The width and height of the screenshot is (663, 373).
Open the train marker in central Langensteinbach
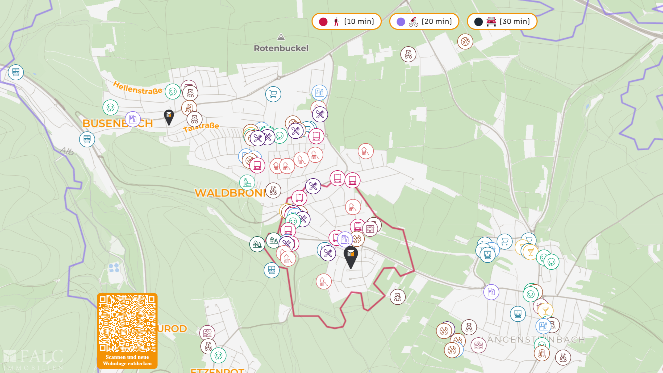[518, 314]
